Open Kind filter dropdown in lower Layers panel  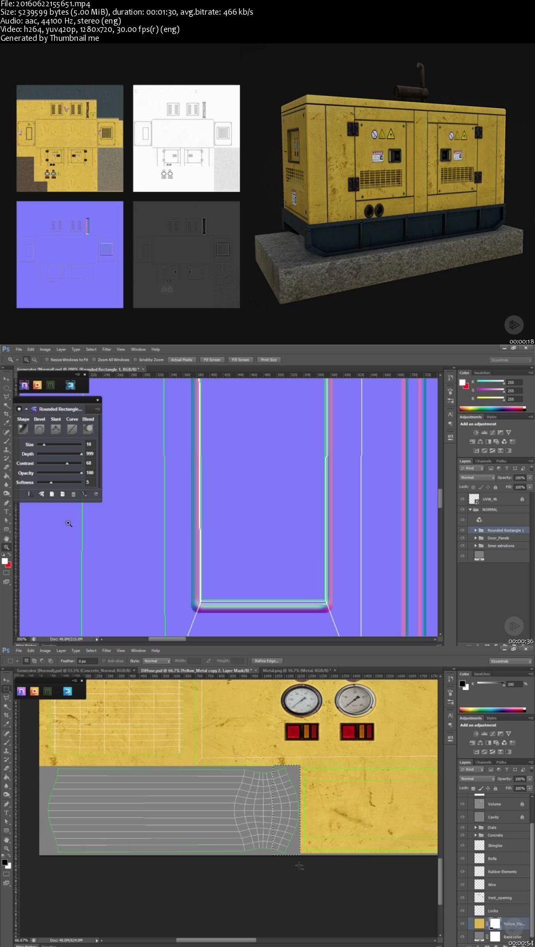coord(472,770)
